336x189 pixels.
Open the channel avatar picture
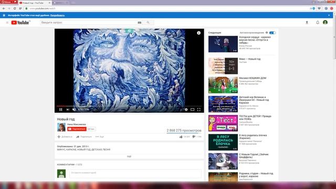click(61, 127)
